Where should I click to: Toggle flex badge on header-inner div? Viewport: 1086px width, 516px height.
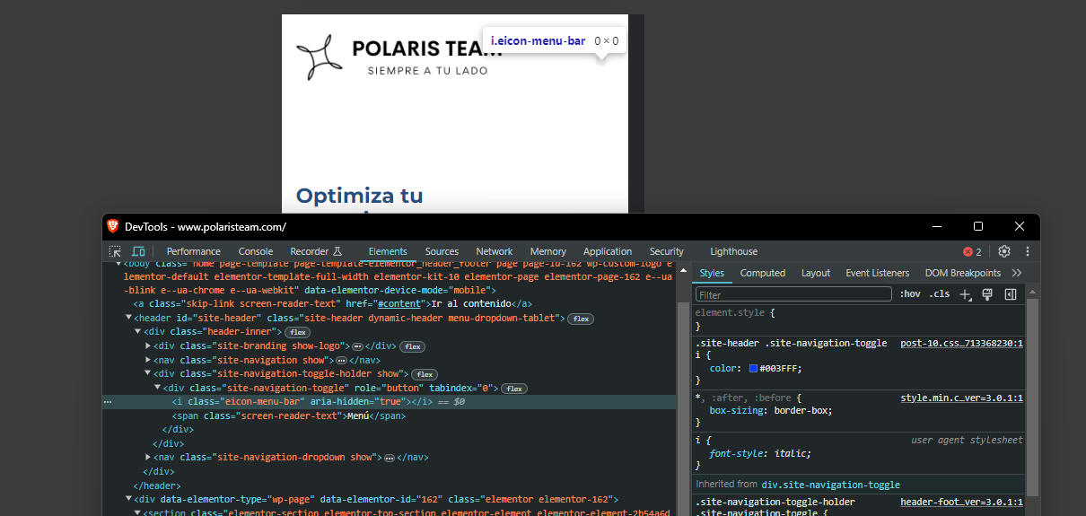pos(298,332)
